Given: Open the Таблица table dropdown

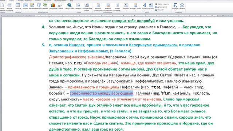Looking at the screenshot, I should [x=18, y=7].
